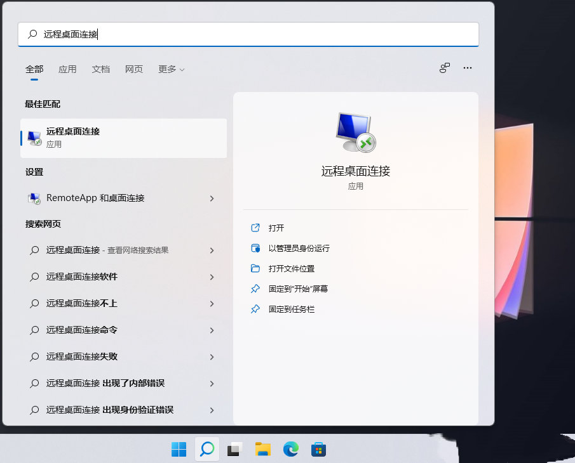Click the Windows Start icon on taskbar
The width and height of the screenshot is (575, 463).
[179, 450]
